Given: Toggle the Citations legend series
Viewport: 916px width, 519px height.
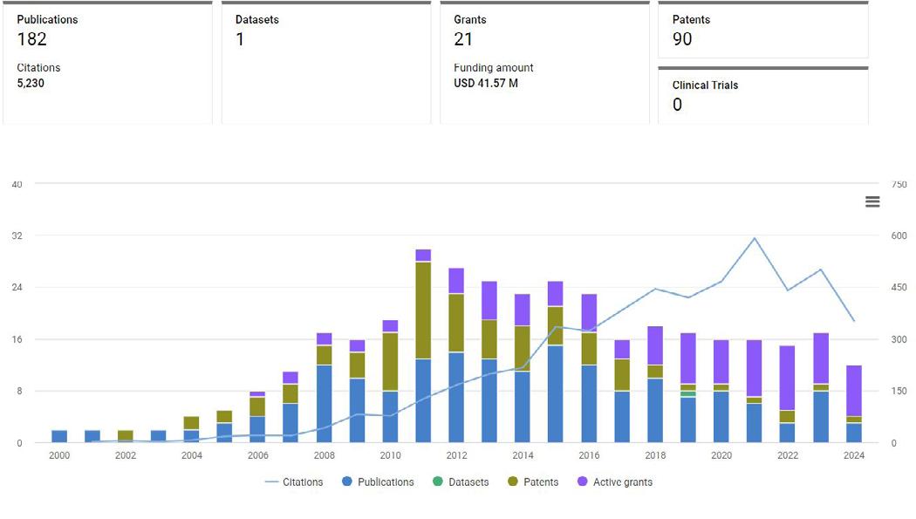Looking at the screenshot, I should [x=293, y=482].
